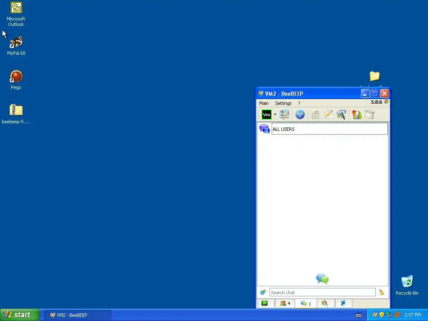Click the Vm user status avatar button
Viewport: 428px width, 321px height.
[266, 115]
